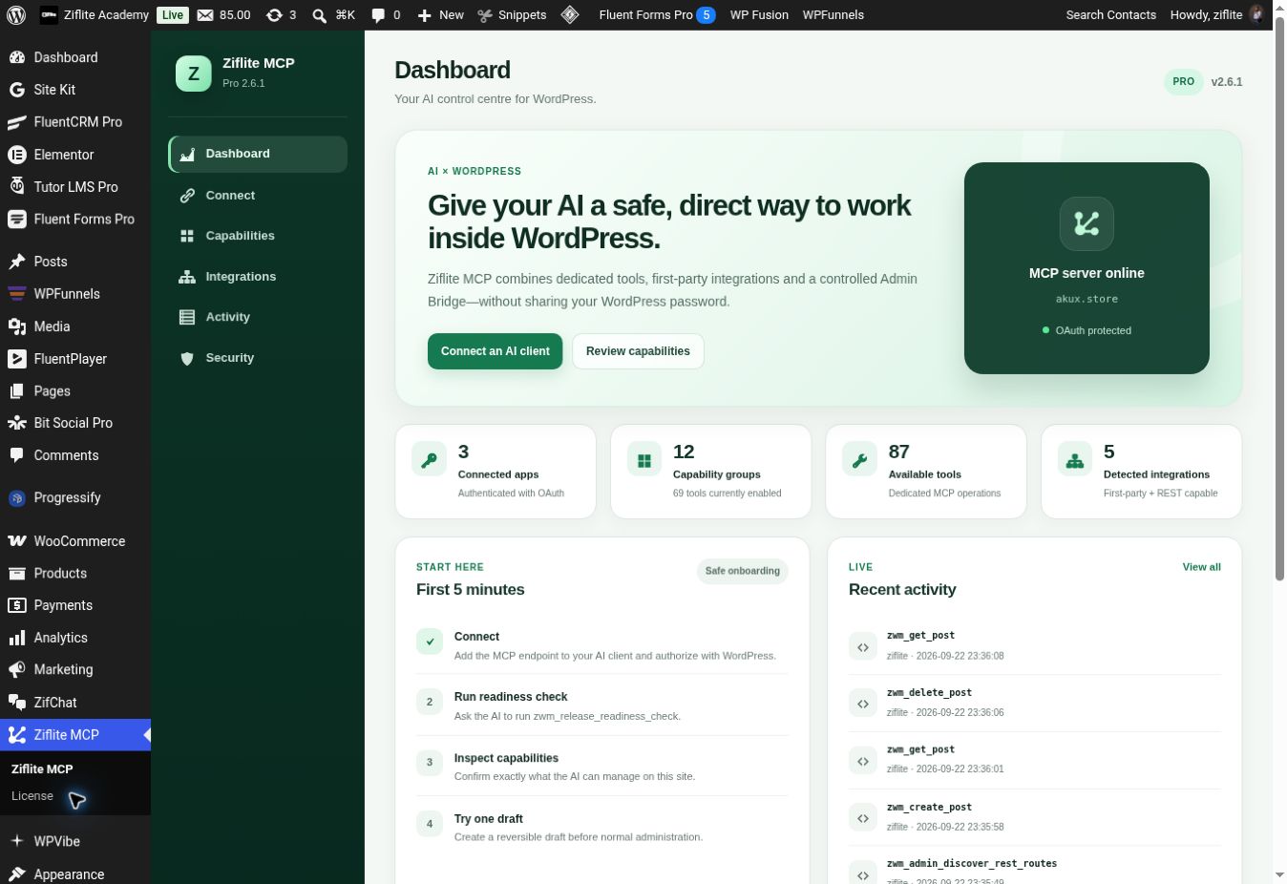Click the Try one draft step
This screenshot has width=1287, height=884.
click(602, 827)
